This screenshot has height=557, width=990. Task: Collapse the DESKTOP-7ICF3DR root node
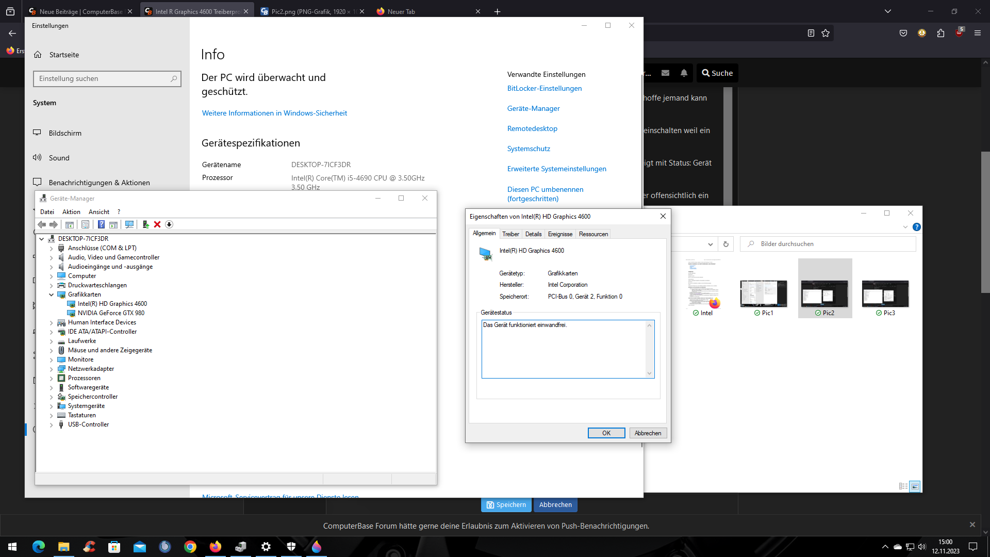42,239
